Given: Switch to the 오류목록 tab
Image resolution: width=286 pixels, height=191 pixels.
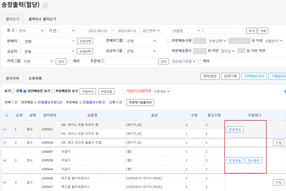Looking at the screenshot, I should (x=35, y=78).
